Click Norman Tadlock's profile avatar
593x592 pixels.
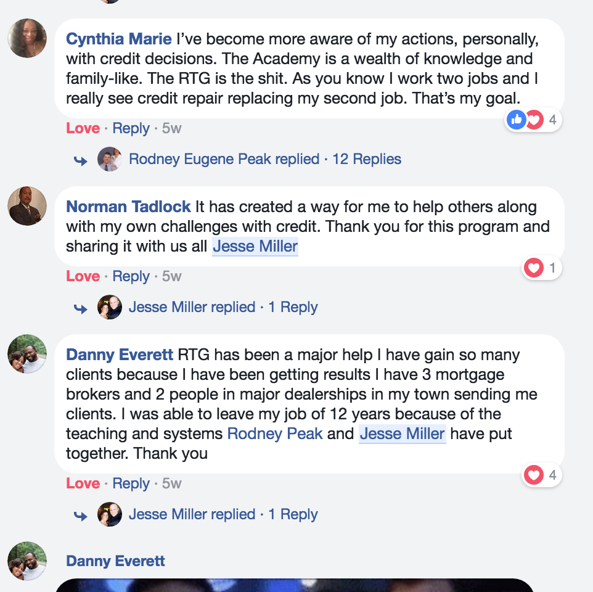tap(27, 206)
